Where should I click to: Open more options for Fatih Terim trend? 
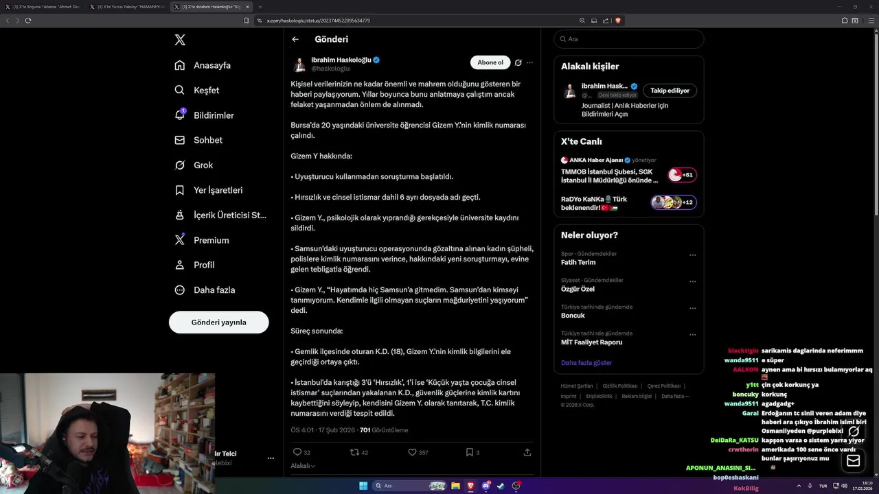coord(692,255)
